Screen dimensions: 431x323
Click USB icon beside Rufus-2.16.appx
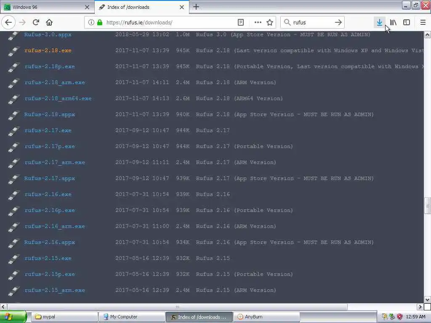[14, 243]
